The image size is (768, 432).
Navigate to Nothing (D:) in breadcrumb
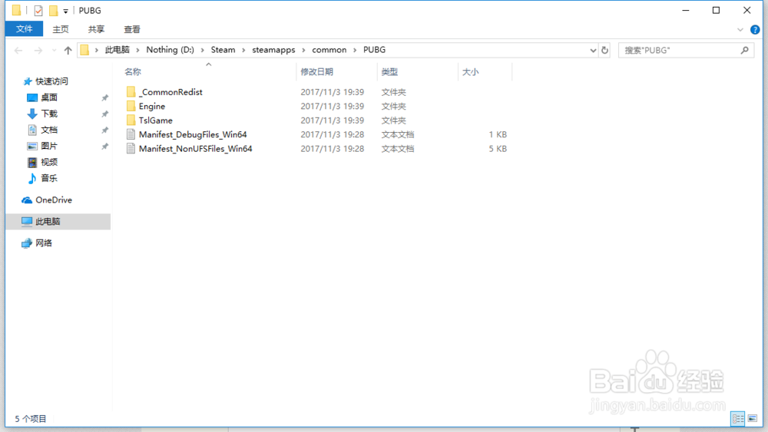pos(170,50)
